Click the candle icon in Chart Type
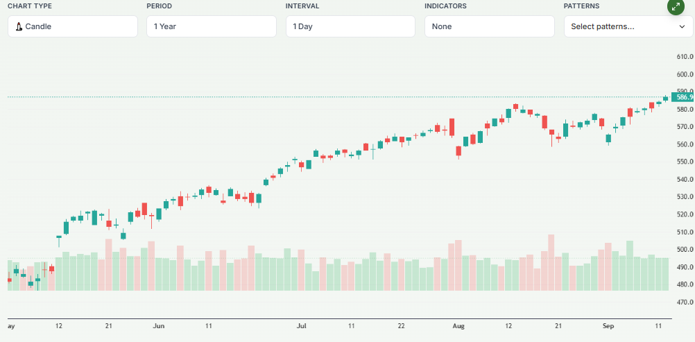Screen dimensions: 695x342 (19, 27)
